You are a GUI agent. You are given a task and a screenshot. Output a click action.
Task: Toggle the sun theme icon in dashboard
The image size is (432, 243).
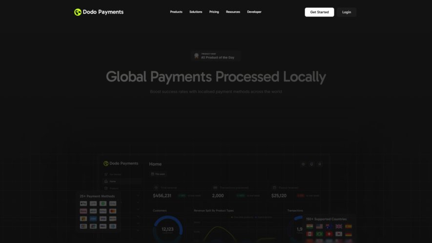pyautogui.click(x=303, y=164)
